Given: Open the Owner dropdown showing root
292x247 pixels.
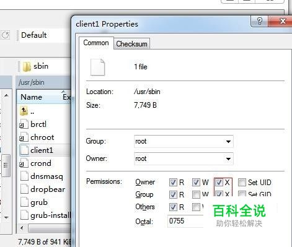Looking at the screenshot, I should 184,158.
